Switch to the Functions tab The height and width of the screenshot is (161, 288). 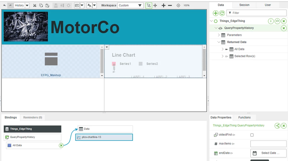pos(244,117)
